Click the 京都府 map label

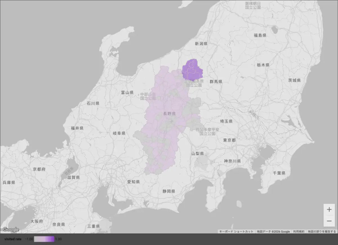pyautogui.click(x=39, y=169)
